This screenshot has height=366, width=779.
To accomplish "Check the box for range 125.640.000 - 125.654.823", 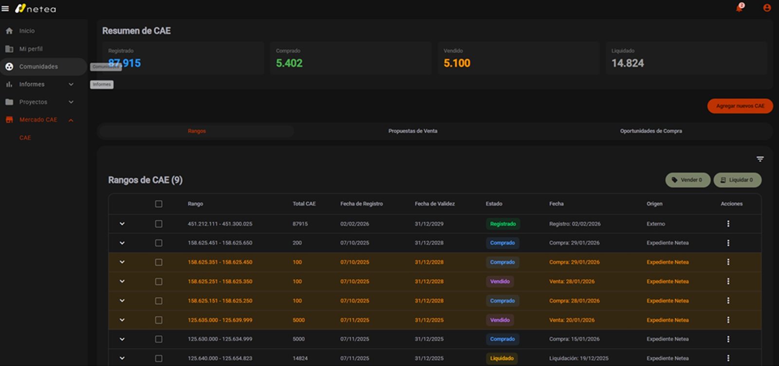I will 159,359.
